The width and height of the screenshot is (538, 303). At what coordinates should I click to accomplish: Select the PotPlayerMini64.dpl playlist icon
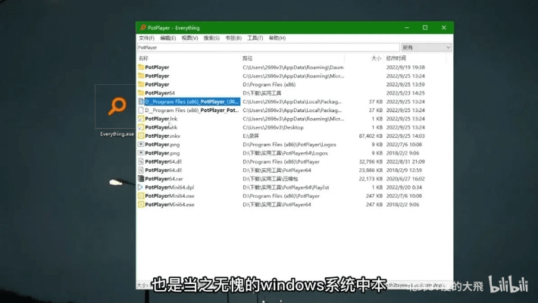tap(141, 187)
